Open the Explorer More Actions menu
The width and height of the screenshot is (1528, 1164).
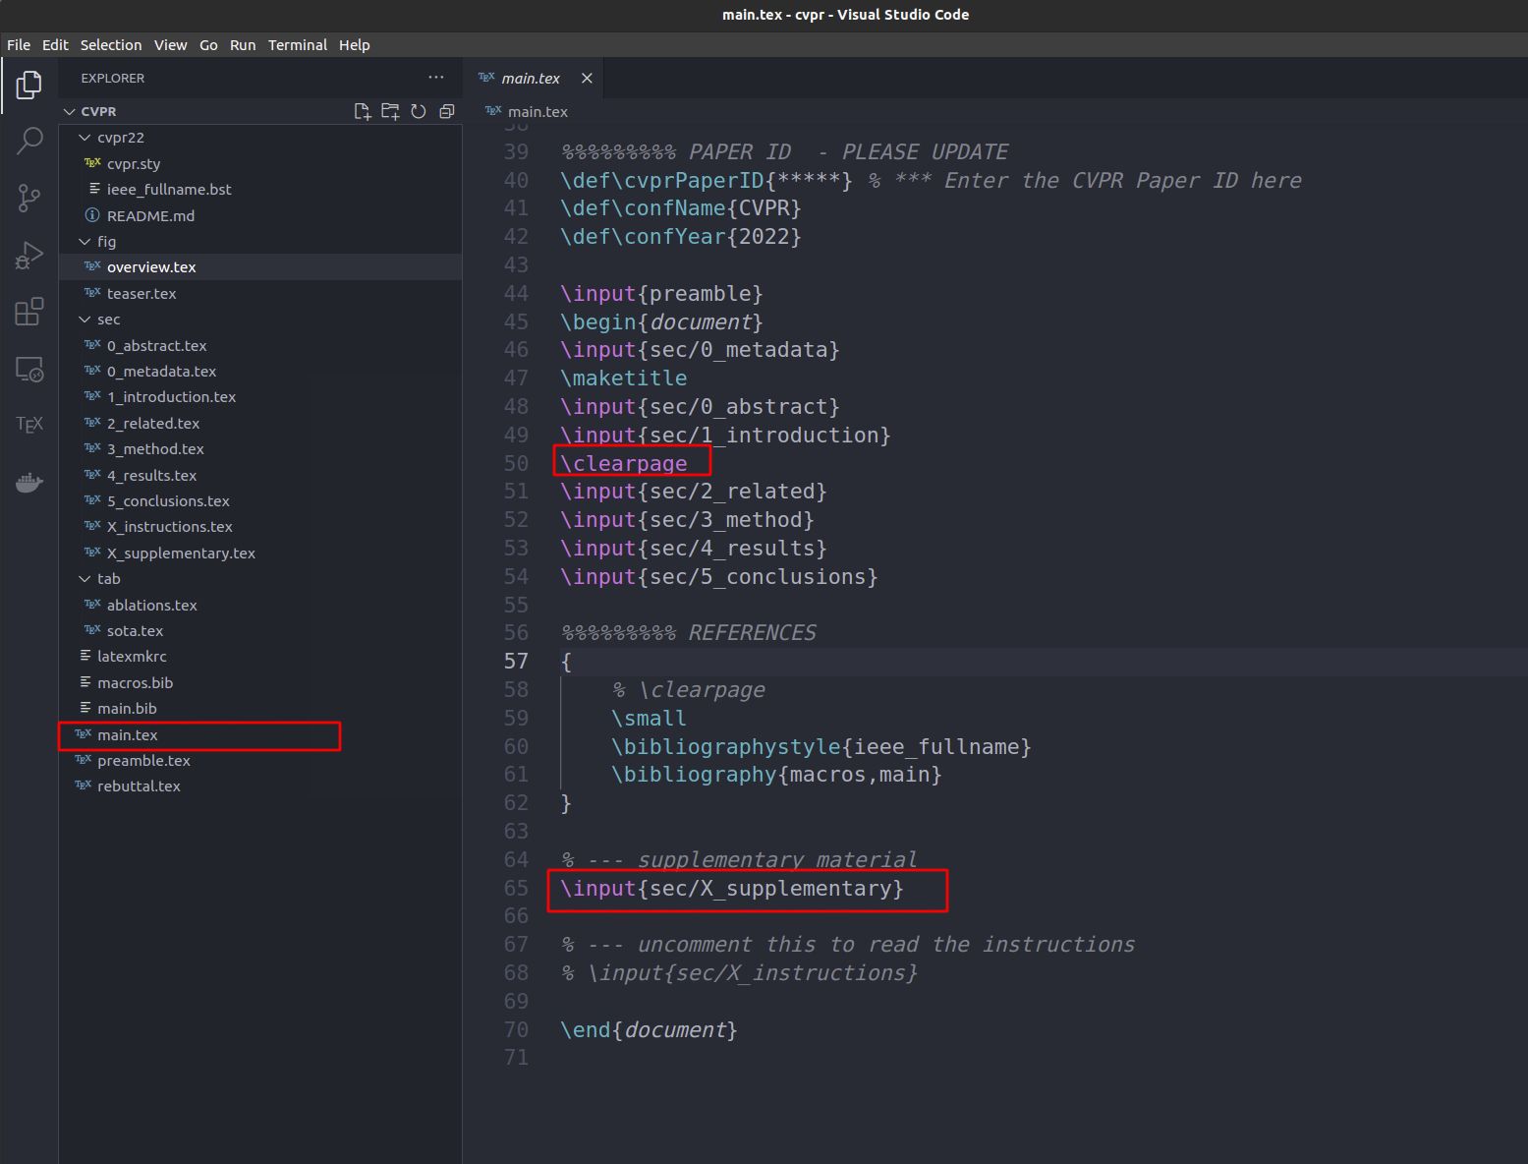tap(435, 77)
